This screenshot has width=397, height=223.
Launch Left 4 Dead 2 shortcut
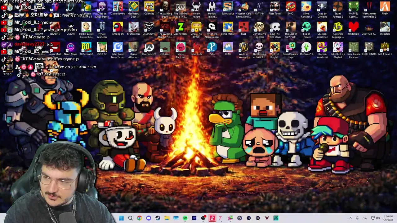click(x=385, y=49)
